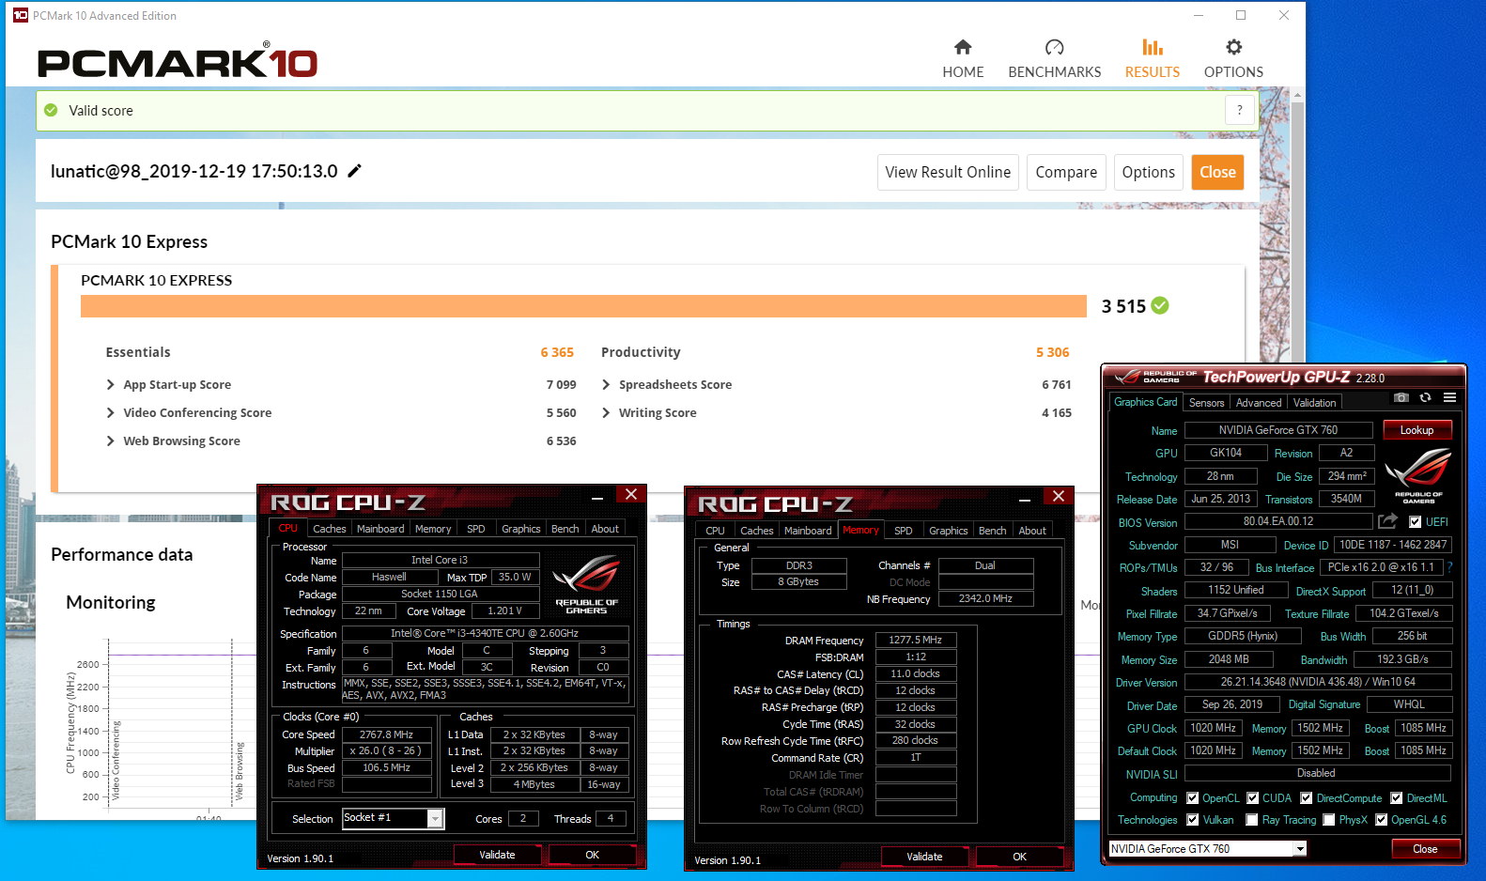This screenshot has width=1486, height=881.
Task: Click the Compare button
Action: (x=1066, y=172)
